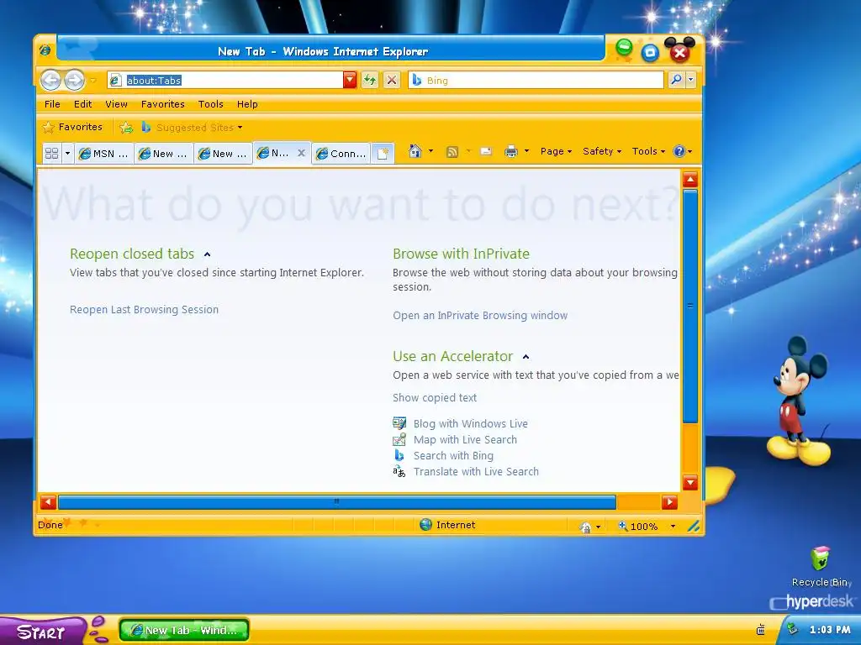
Task: Click the 100% zoom level button
Action: [638, 527]
